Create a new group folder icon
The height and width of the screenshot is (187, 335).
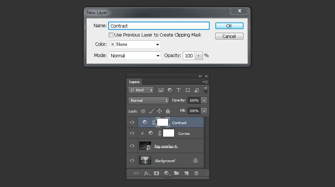(x=176, y=173)
